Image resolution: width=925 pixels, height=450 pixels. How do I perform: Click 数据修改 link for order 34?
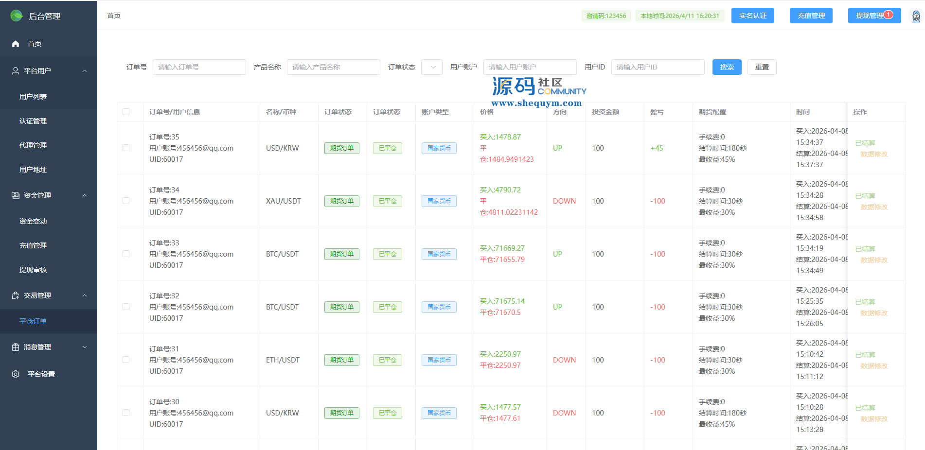tap(874, 207)
